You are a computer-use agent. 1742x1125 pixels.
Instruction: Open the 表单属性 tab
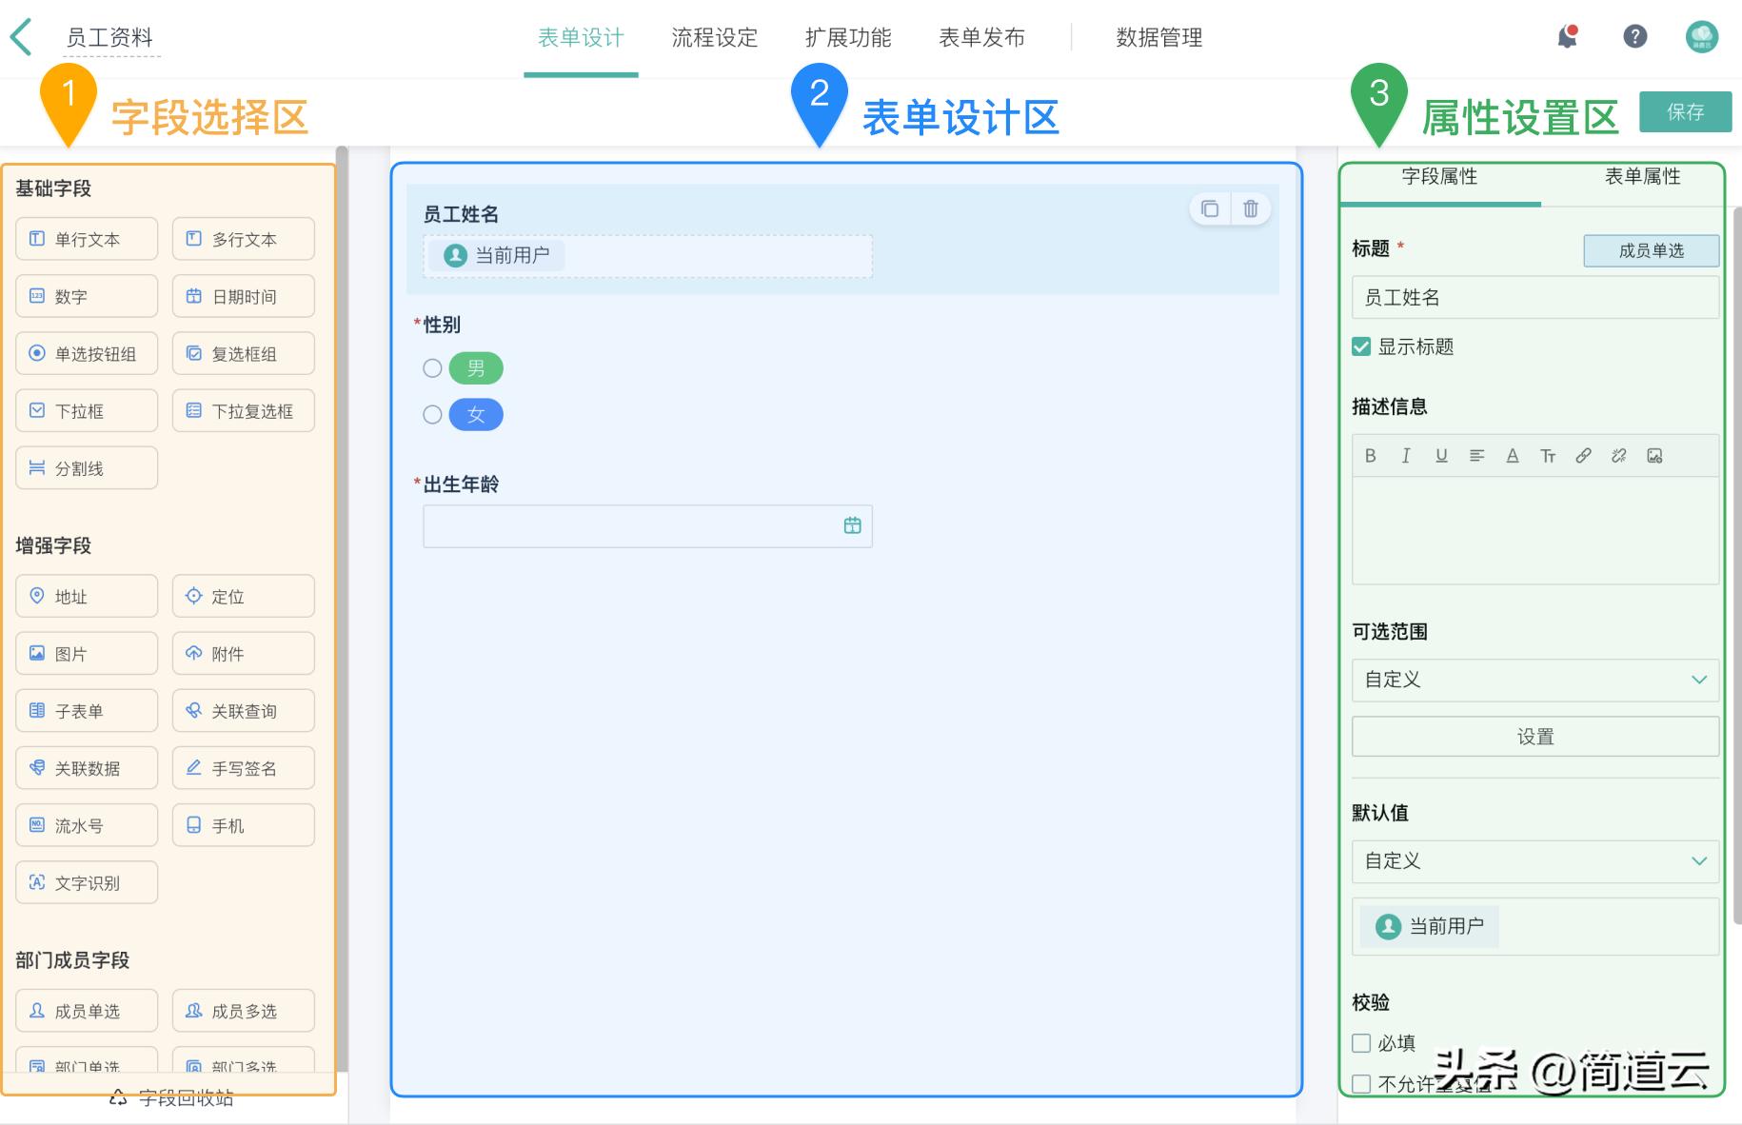(x=1642, y=176)
